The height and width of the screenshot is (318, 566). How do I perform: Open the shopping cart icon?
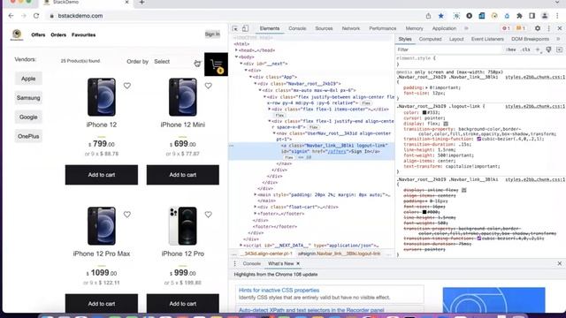coord(216,64)
